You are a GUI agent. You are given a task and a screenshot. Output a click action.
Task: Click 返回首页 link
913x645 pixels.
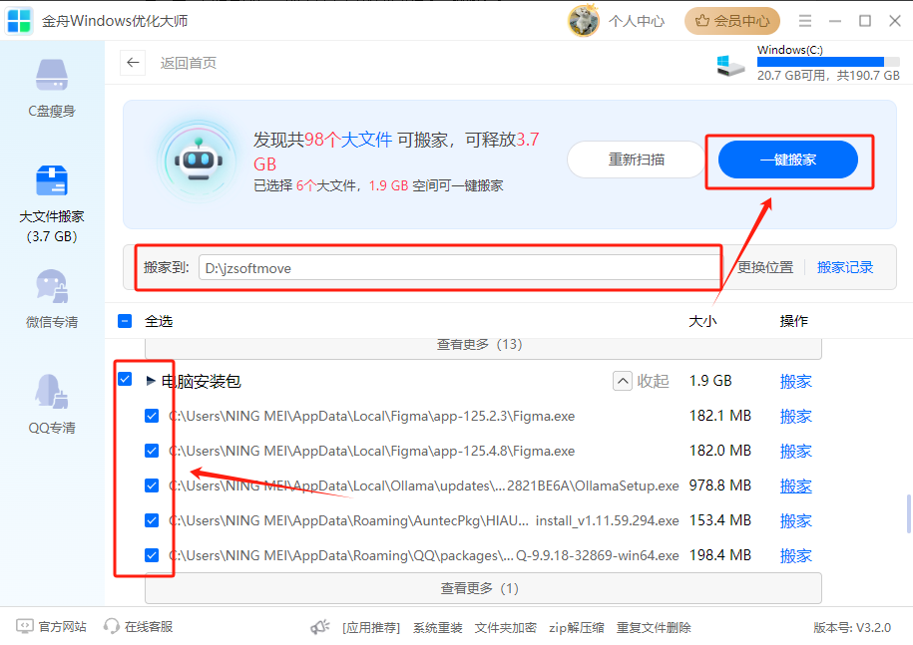pyautogui.click(x=188, y=63)
